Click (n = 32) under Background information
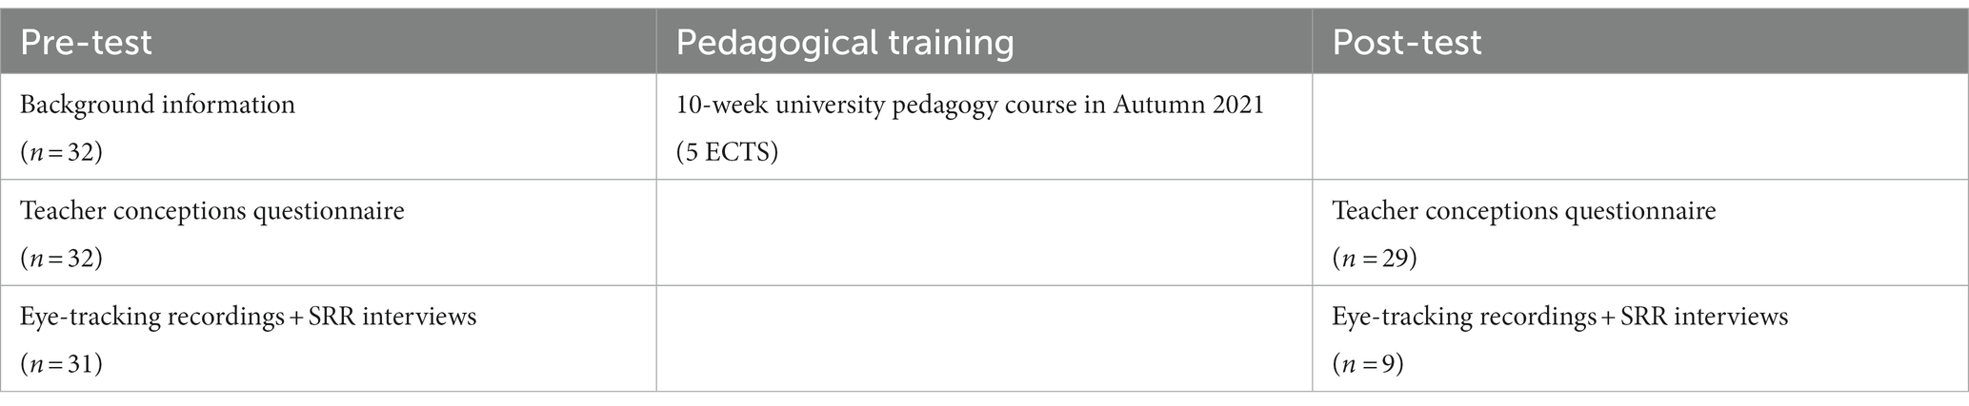The width and height of the screenshot is (1969, 406). pos(61,152)
